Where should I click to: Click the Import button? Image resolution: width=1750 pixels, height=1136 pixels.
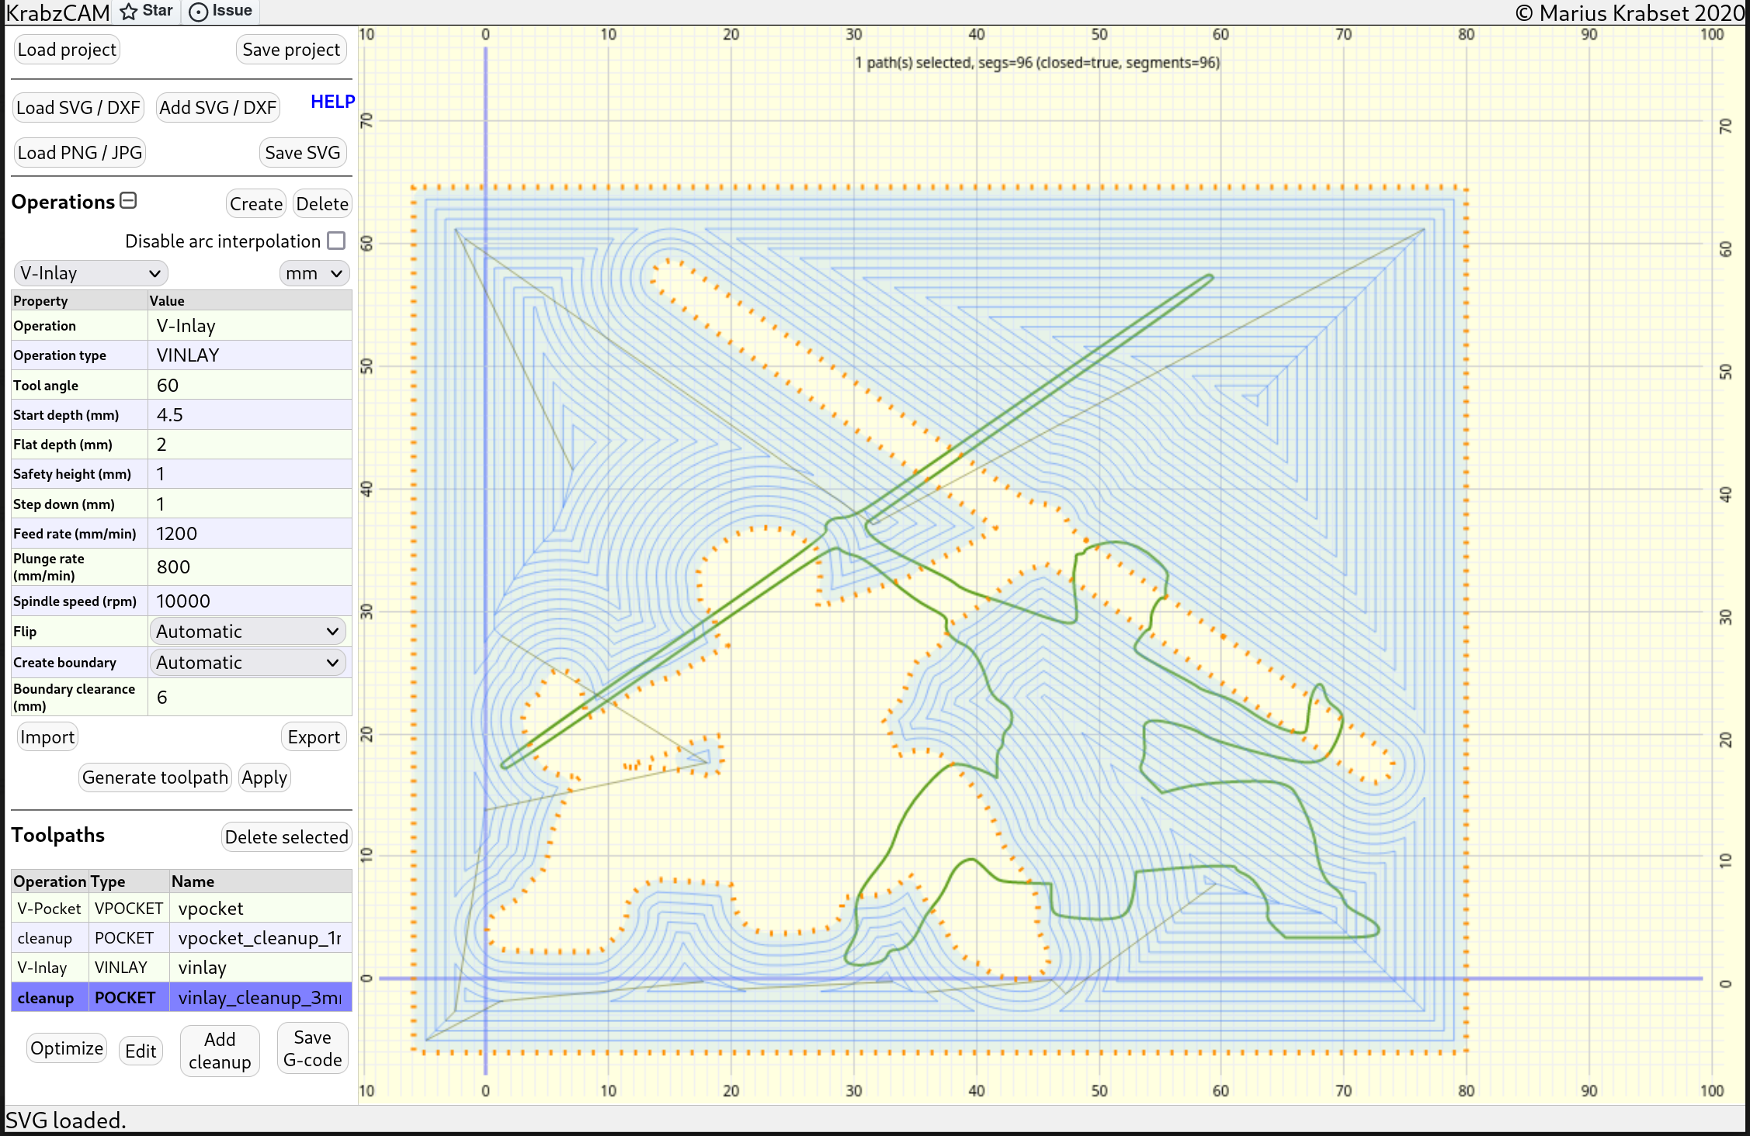(47, 737)
